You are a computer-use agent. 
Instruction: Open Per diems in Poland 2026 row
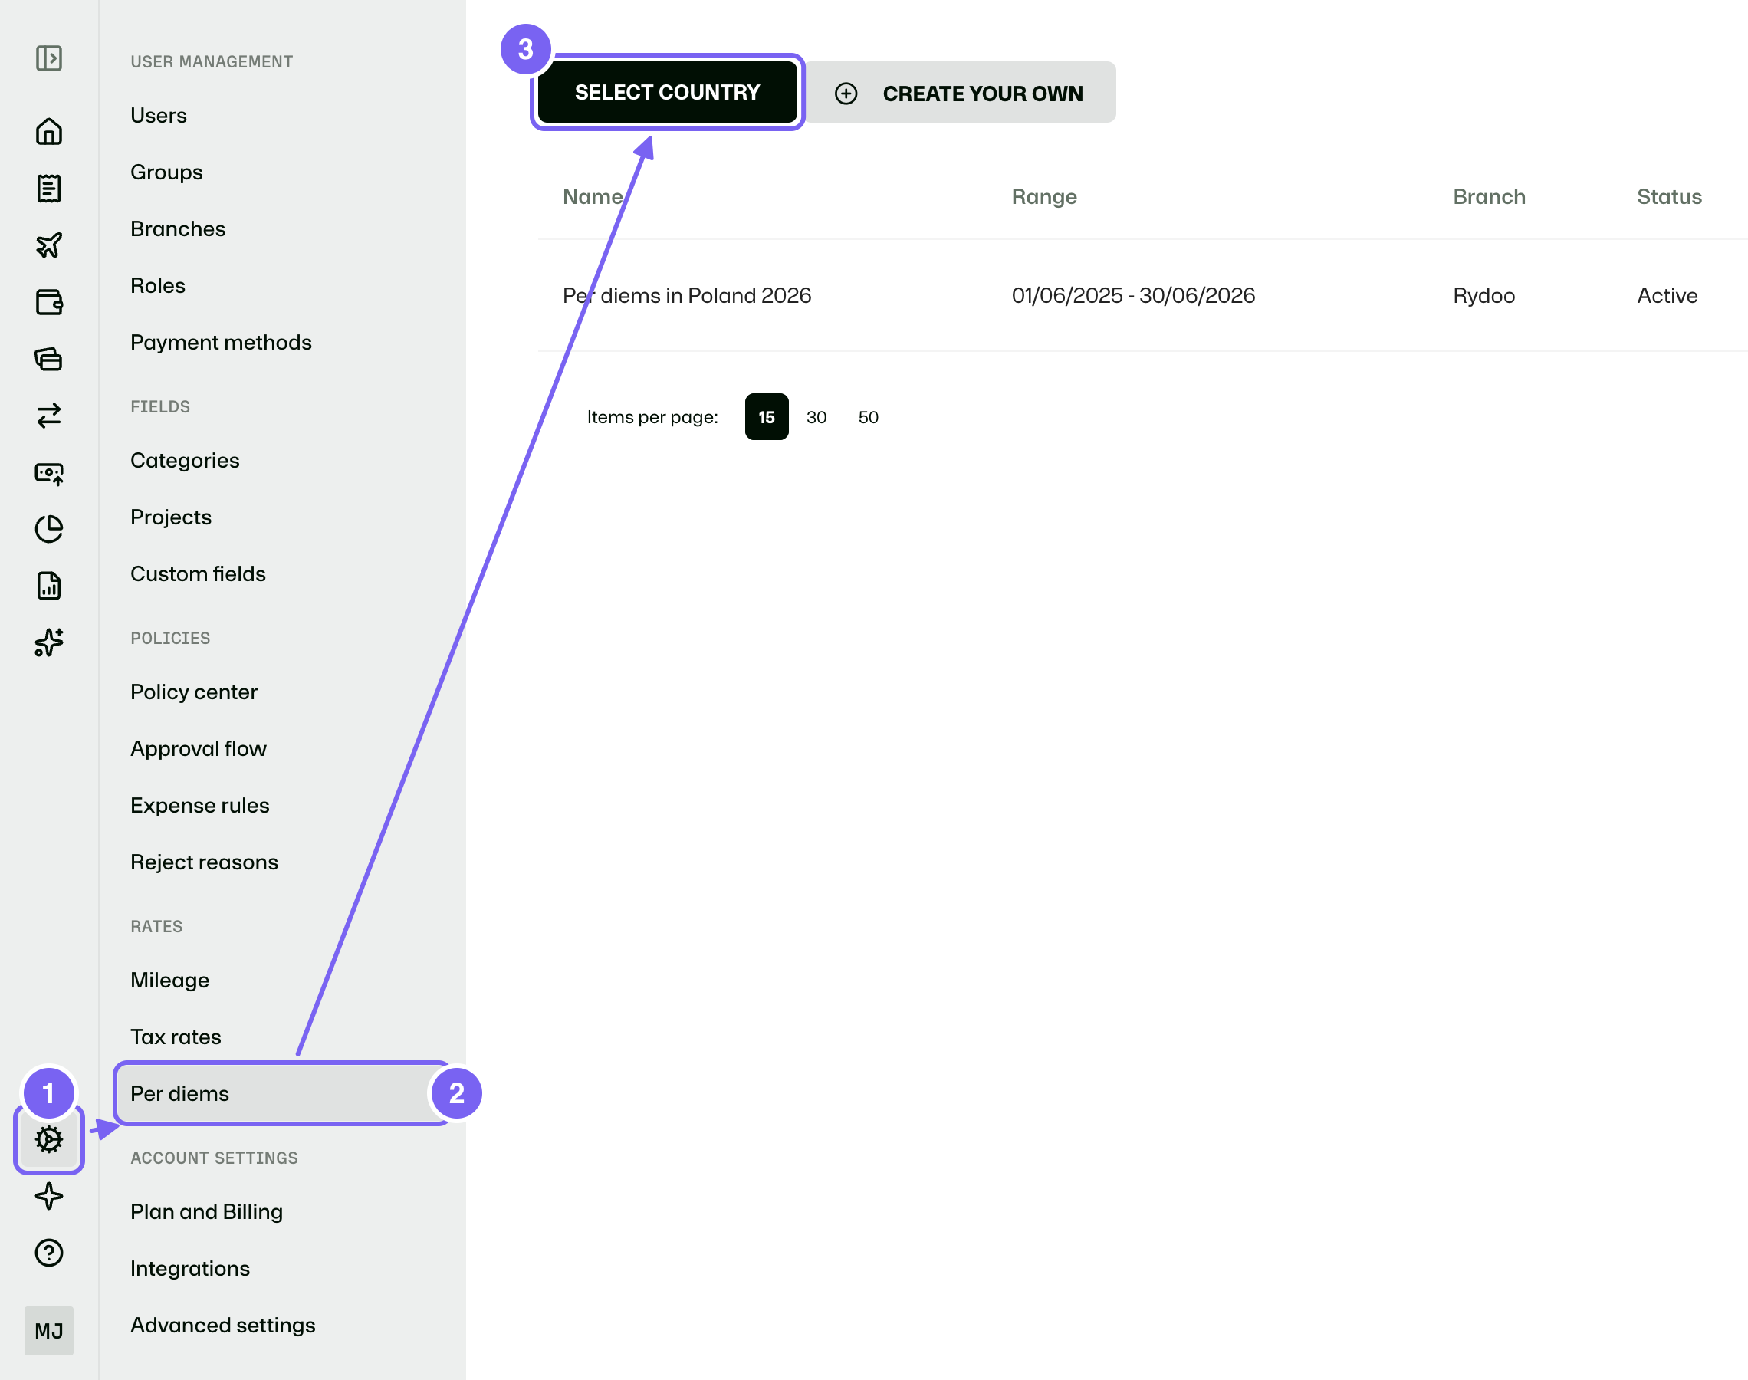1142,296
